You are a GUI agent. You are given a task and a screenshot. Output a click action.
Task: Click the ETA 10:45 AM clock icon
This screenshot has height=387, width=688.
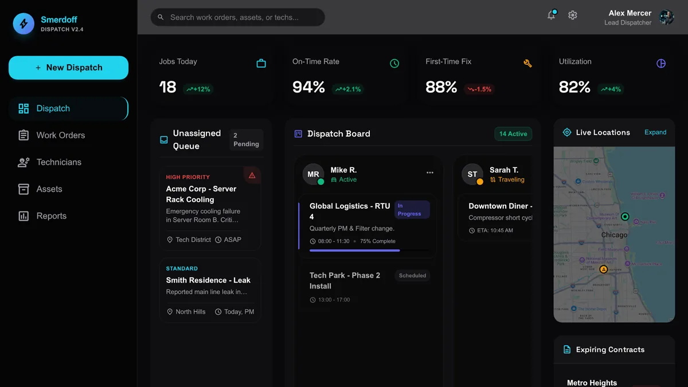[472, 230]
